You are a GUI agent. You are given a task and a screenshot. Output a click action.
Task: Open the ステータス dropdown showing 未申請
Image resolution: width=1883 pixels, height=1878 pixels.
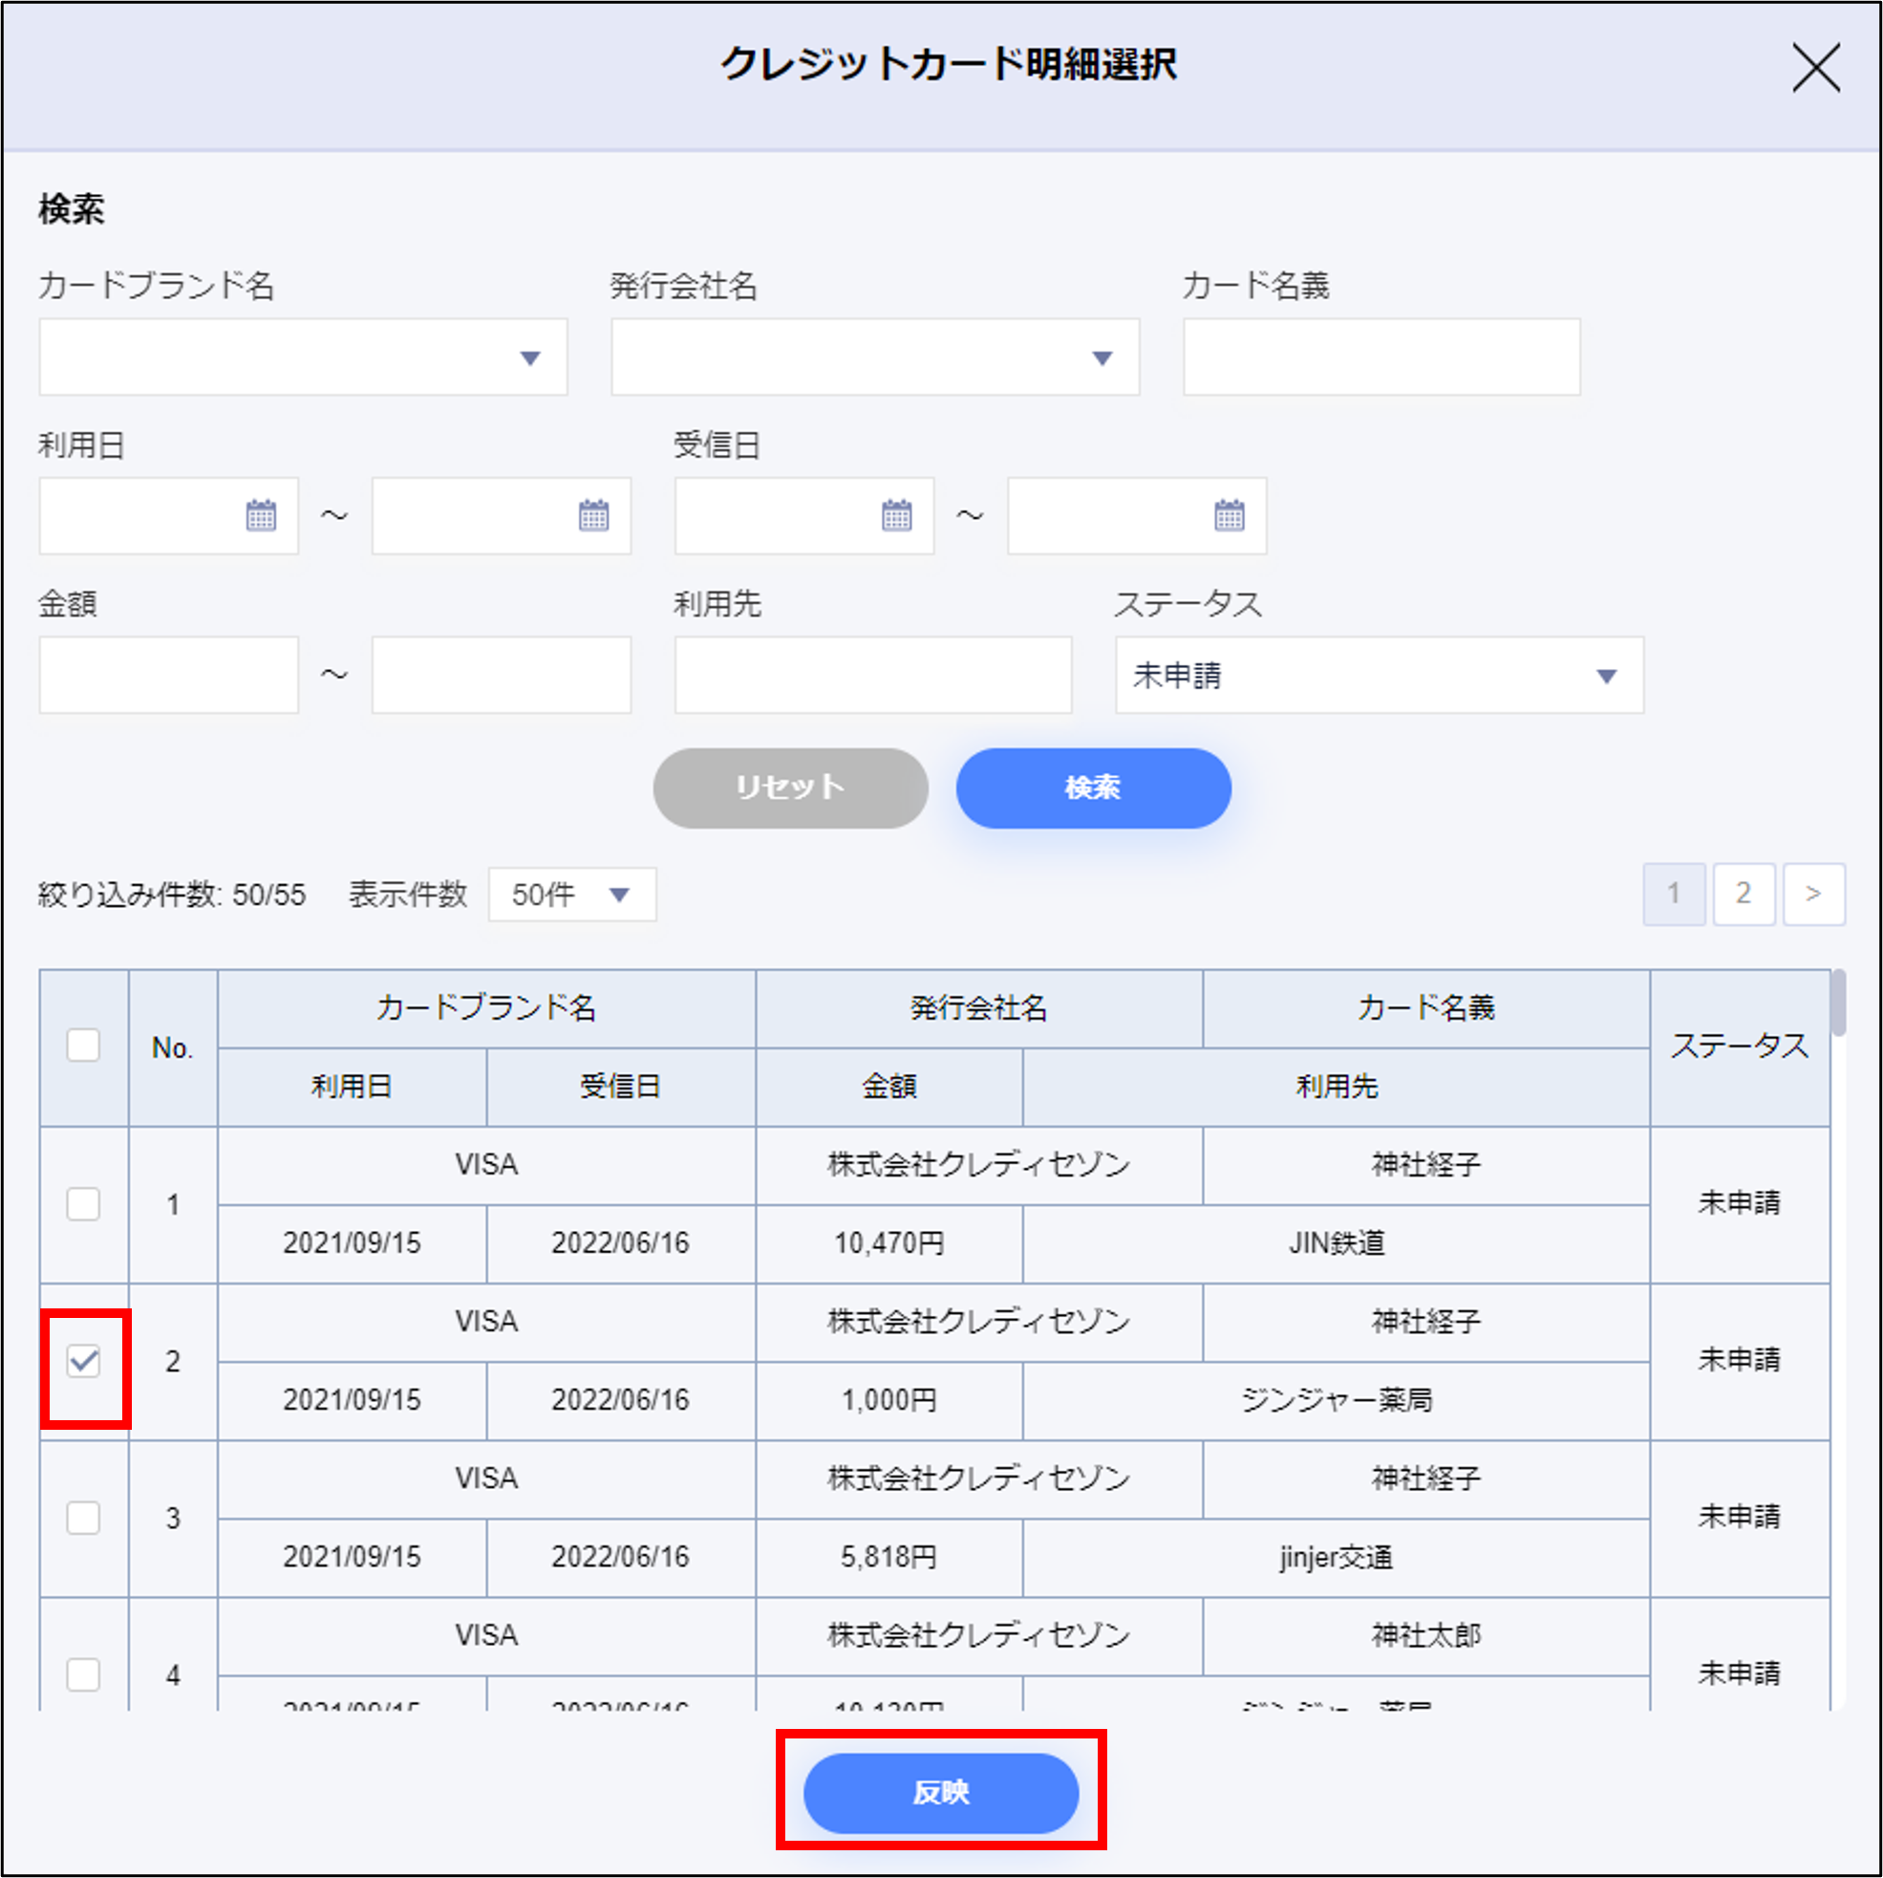tap(1379, 675)
